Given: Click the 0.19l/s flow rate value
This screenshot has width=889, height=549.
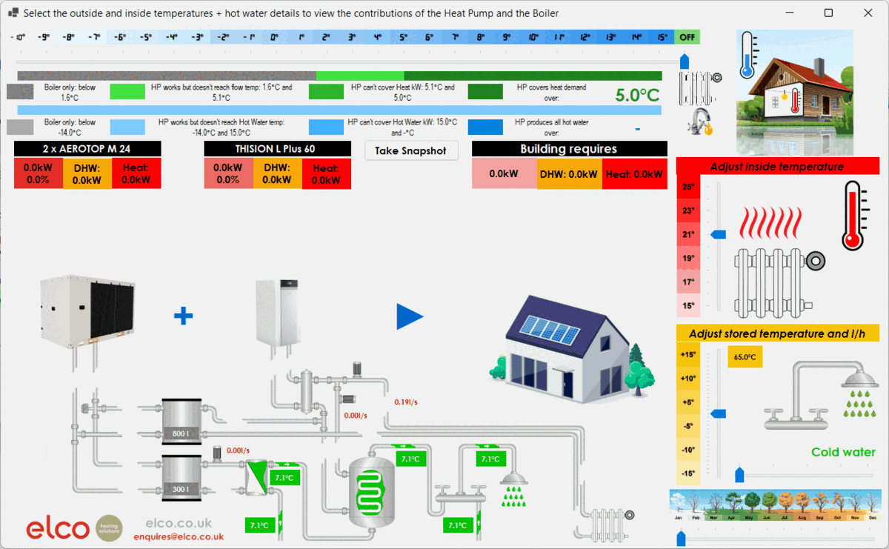Looking at the screenshot, I should (x=407, y=402).
